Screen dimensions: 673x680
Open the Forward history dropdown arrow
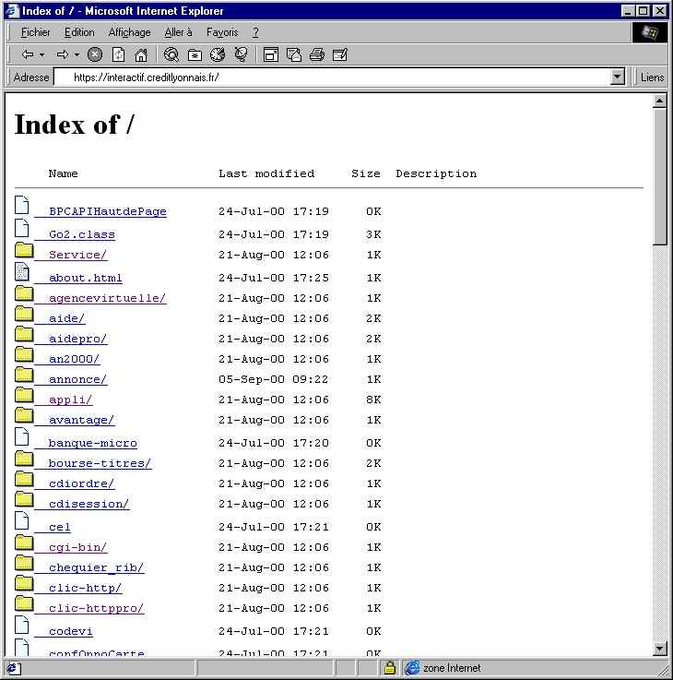point(77,54)
